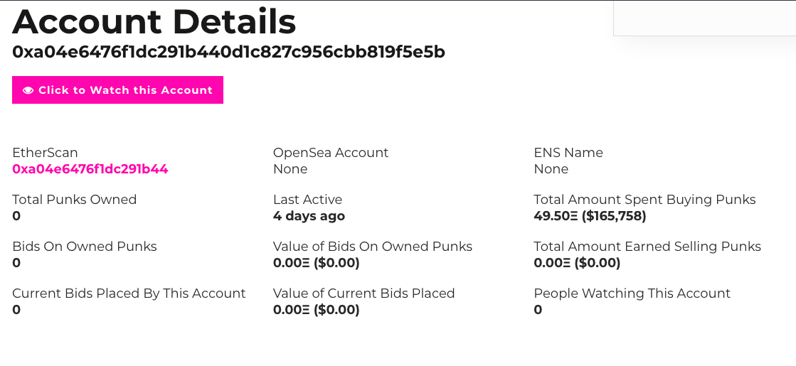This screenshot has height=366, width=796.
Task: Click the Value of Current Bids Placed label
Action: tap(363, 294)
